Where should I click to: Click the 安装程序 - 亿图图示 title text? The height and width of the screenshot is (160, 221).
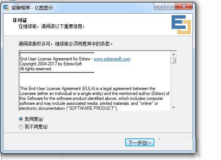click(x=32, y=8)
